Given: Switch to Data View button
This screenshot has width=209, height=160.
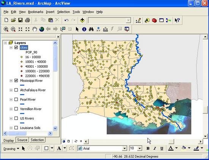Looking at the screenshot, I should click(64, 141).
